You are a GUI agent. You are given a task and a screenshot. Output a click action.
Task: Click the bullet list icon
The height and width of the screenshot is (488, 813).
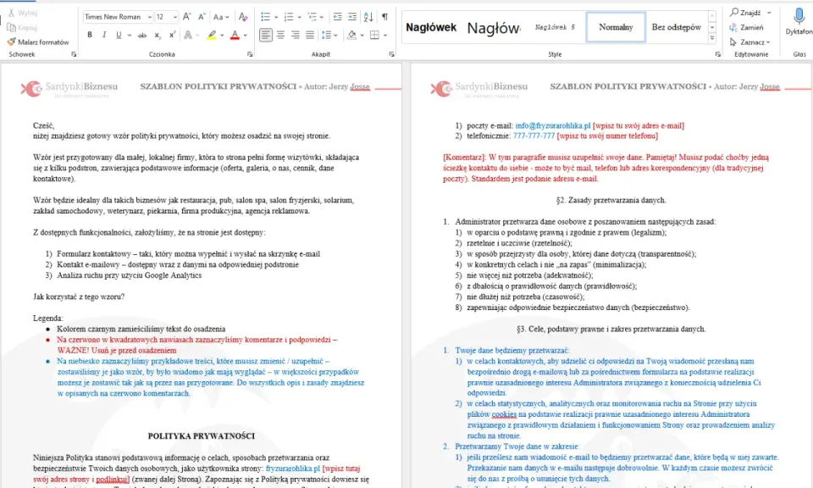click(265, 17)
